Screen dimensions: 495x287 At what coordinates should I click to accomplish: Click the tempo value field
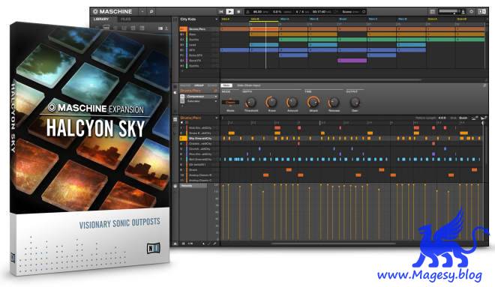[x=257, y=12]
